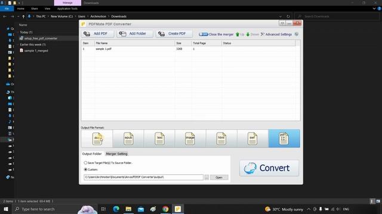Click the heart icon in PDFMate title bar
The height and width of the screenshot is (214, 382).
click(x=282, y=23)
